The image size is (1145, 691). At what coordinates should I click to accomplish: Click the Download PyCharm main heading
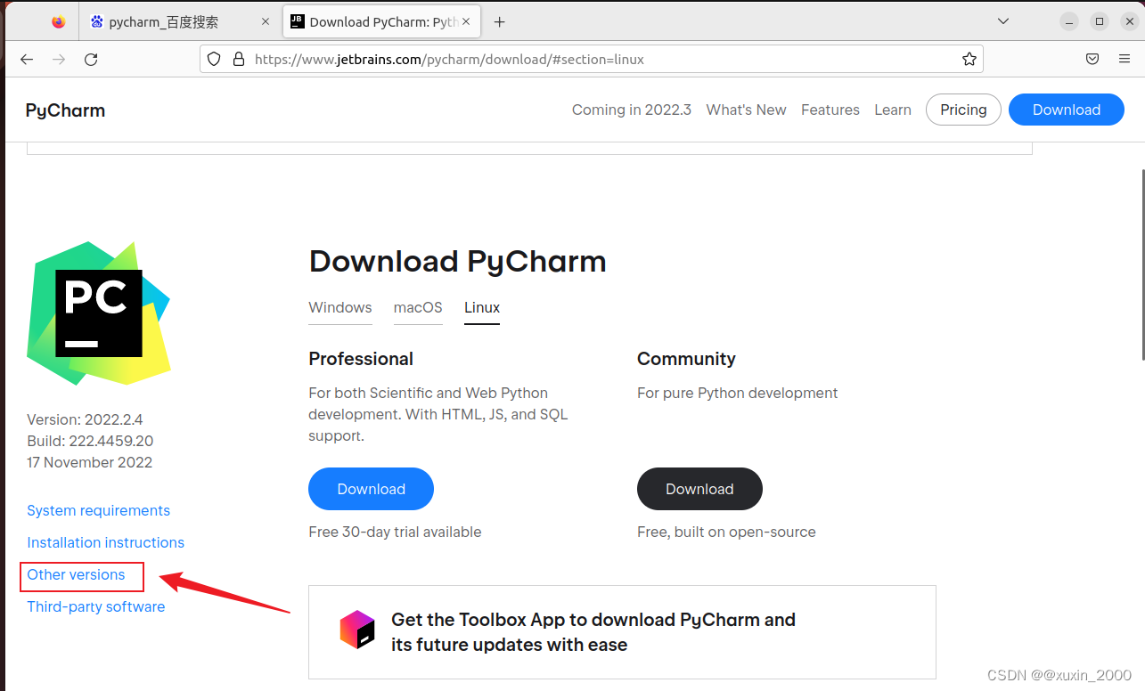tap(457, 262)
